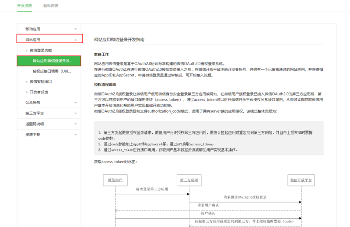The width and height of the screenshot is (350, 227).
Task: Expand the 第三方平台 section arrow
Action: click(75, 113)
